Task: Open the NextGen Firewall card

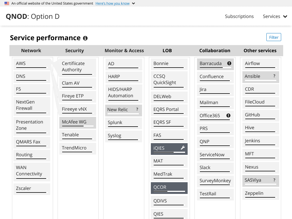Action: pos(32,106)
